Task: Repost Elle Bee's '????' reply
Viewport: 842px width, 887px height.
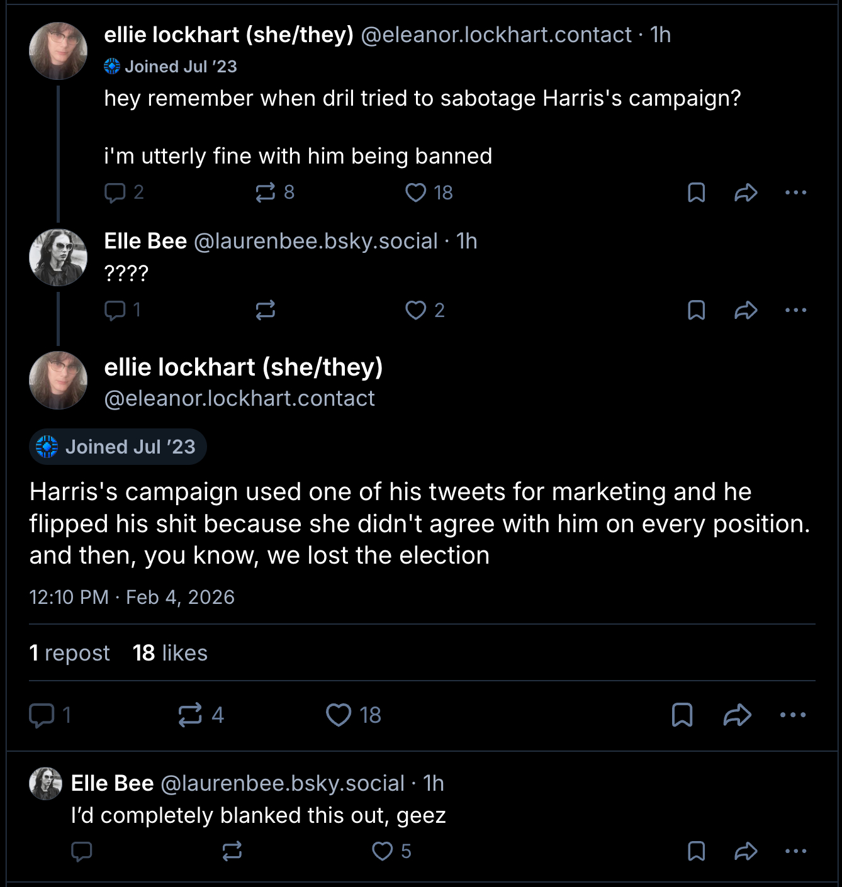Action: tap(266, 310)
